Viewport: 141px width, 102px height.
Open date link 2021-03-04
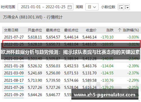(x=14, y=59)
